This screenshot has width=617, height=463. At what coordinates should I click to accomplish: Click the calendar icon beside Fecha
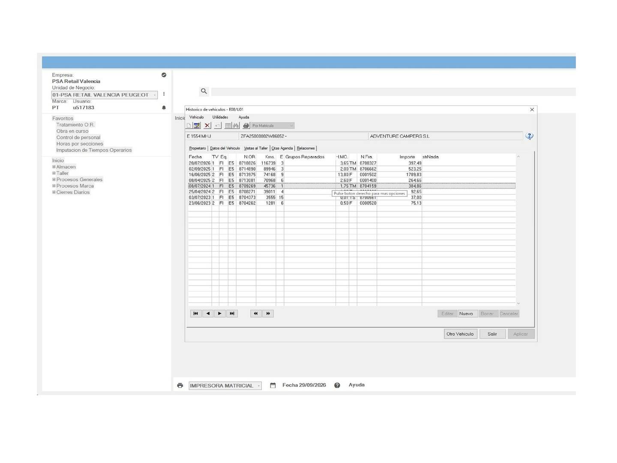(273, 385)
